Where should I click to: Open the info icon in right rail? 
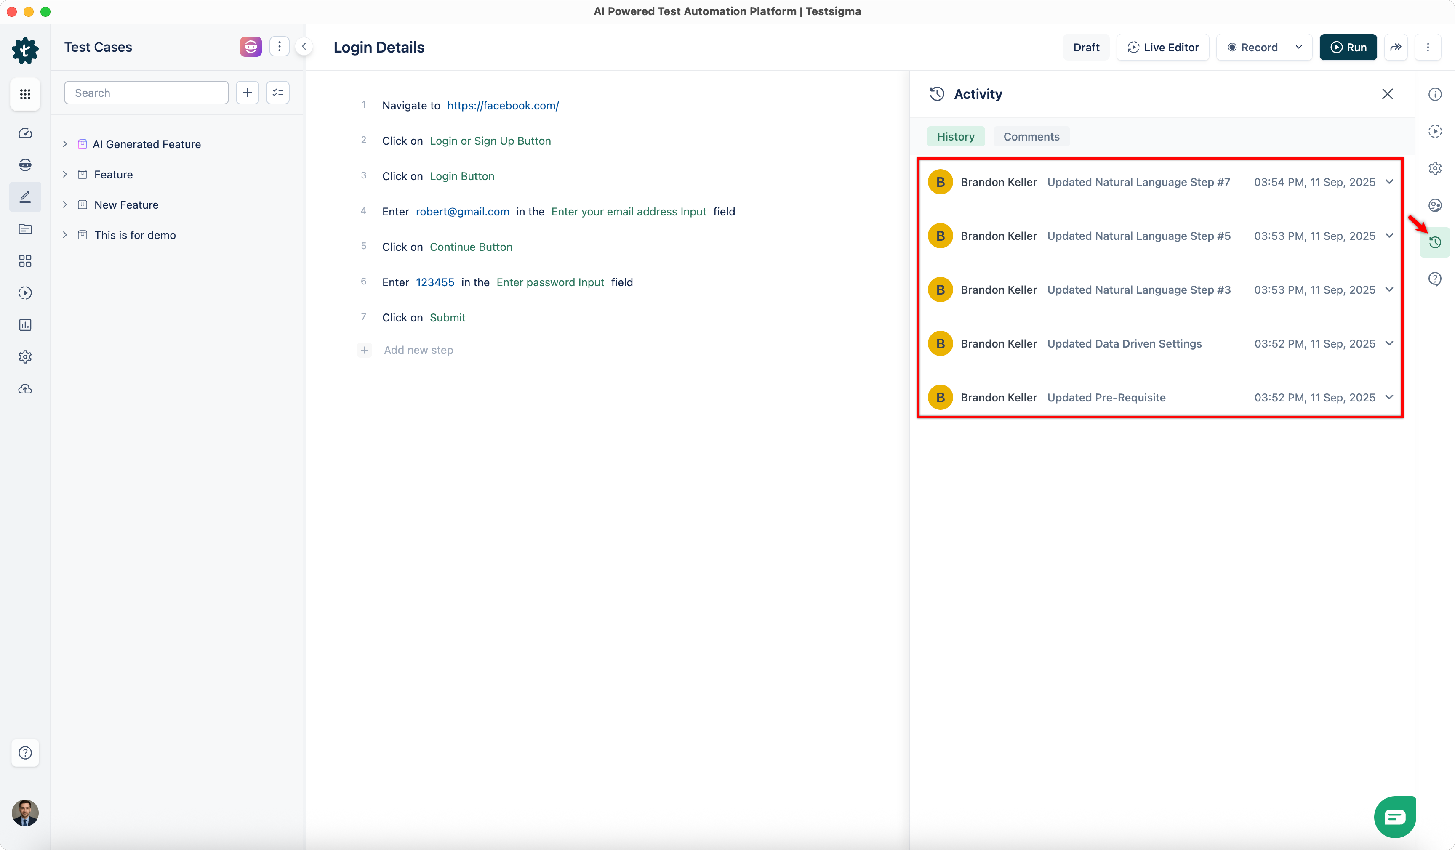tap(1435, 94)
